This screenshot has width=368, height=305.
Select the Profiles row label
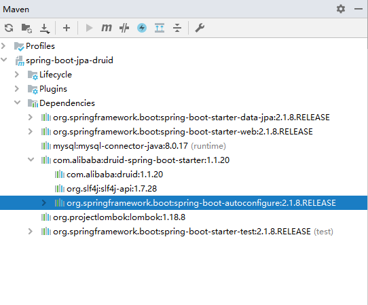40,46
